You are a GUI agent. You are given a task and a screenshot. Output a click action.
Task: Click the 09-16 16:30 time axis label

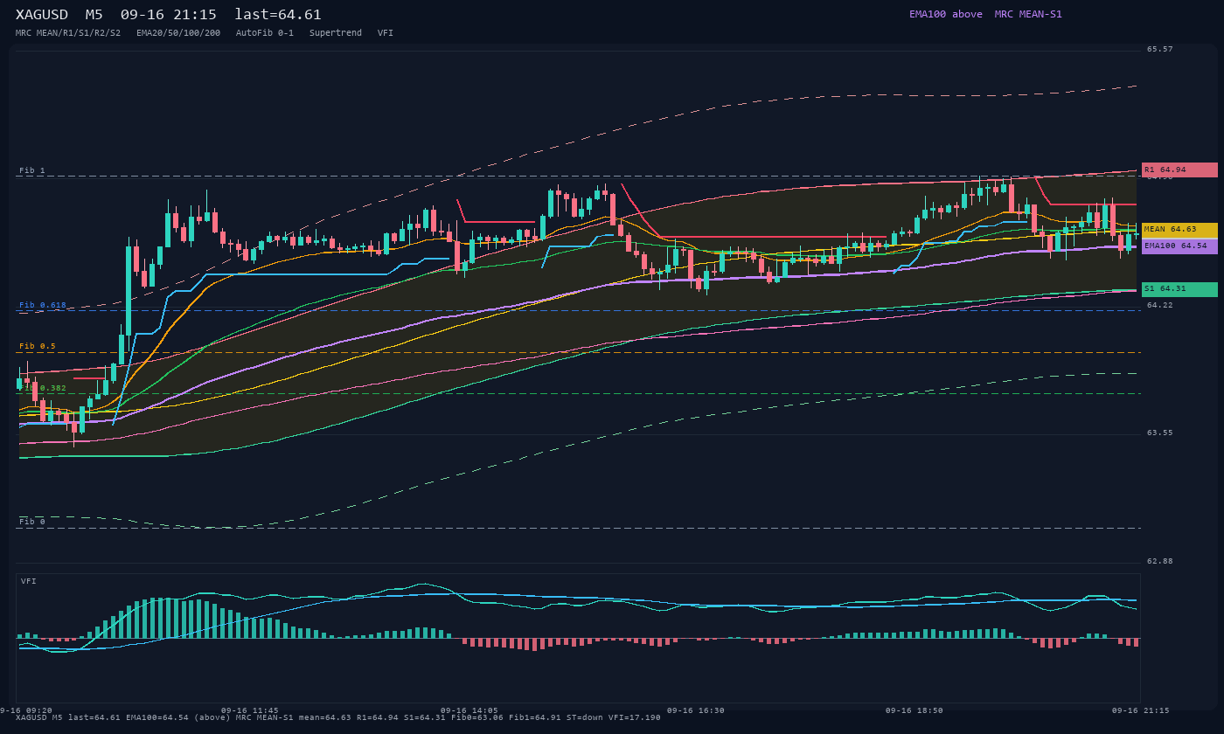point(696,710)
